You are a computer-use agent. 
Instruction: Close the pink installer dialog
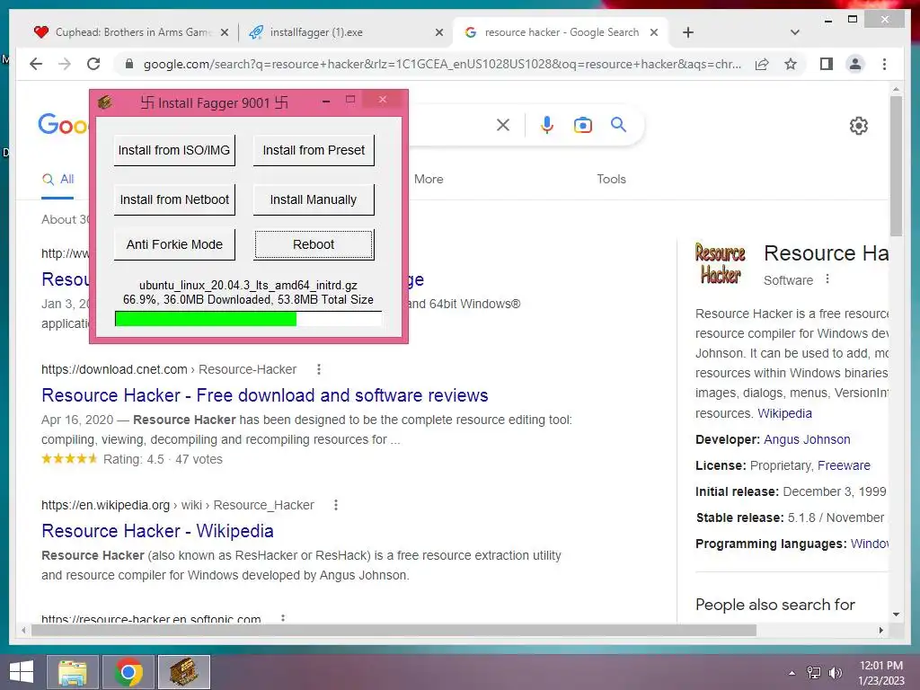coord(383,100)
